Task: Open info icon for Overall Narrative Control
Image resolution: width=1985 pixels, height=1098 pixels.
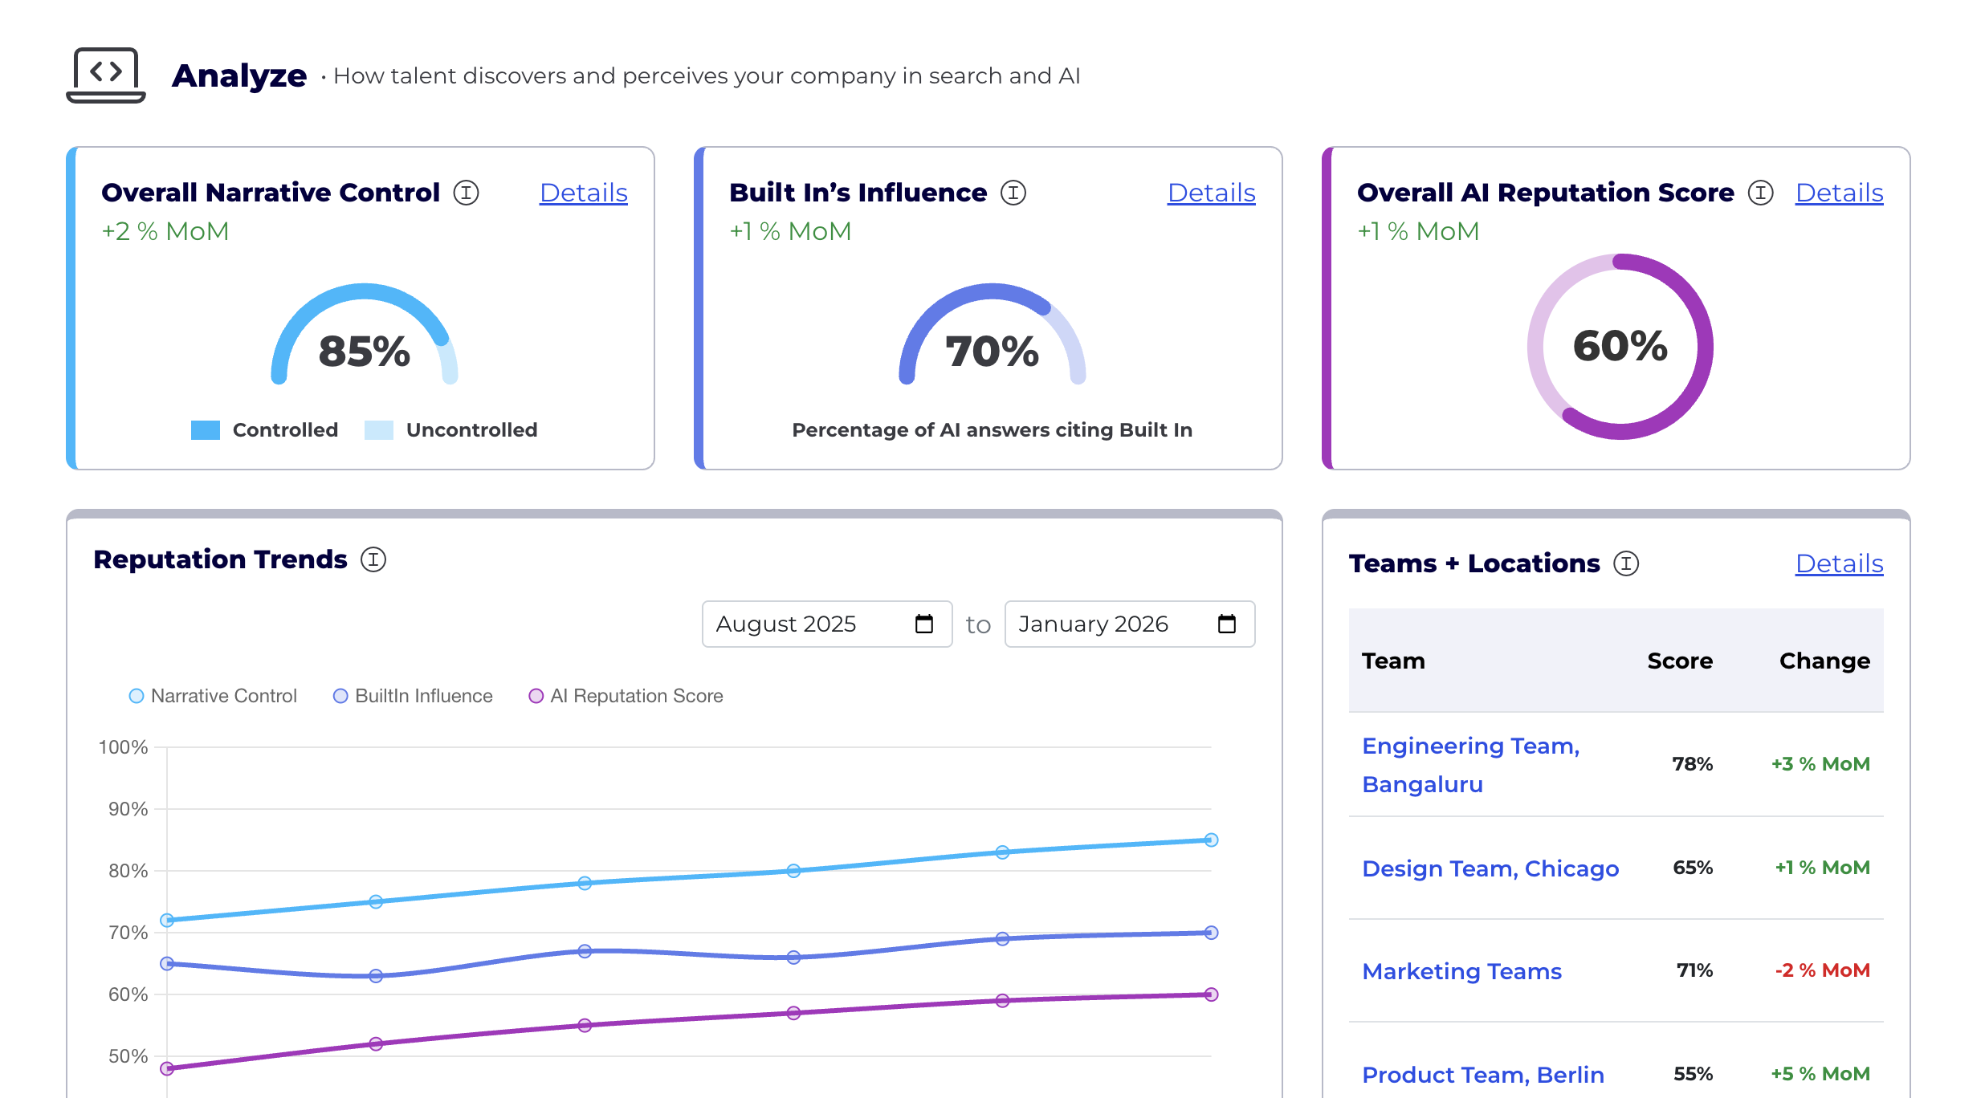Action: (x=466, y=193)
